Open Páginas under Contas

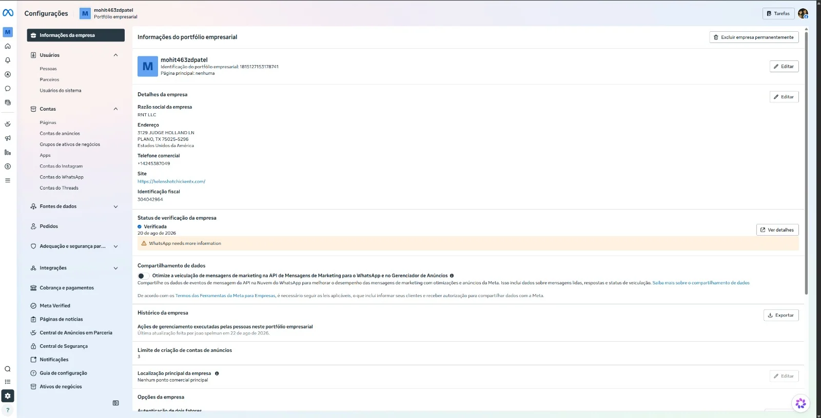click(x=48, y=123)
